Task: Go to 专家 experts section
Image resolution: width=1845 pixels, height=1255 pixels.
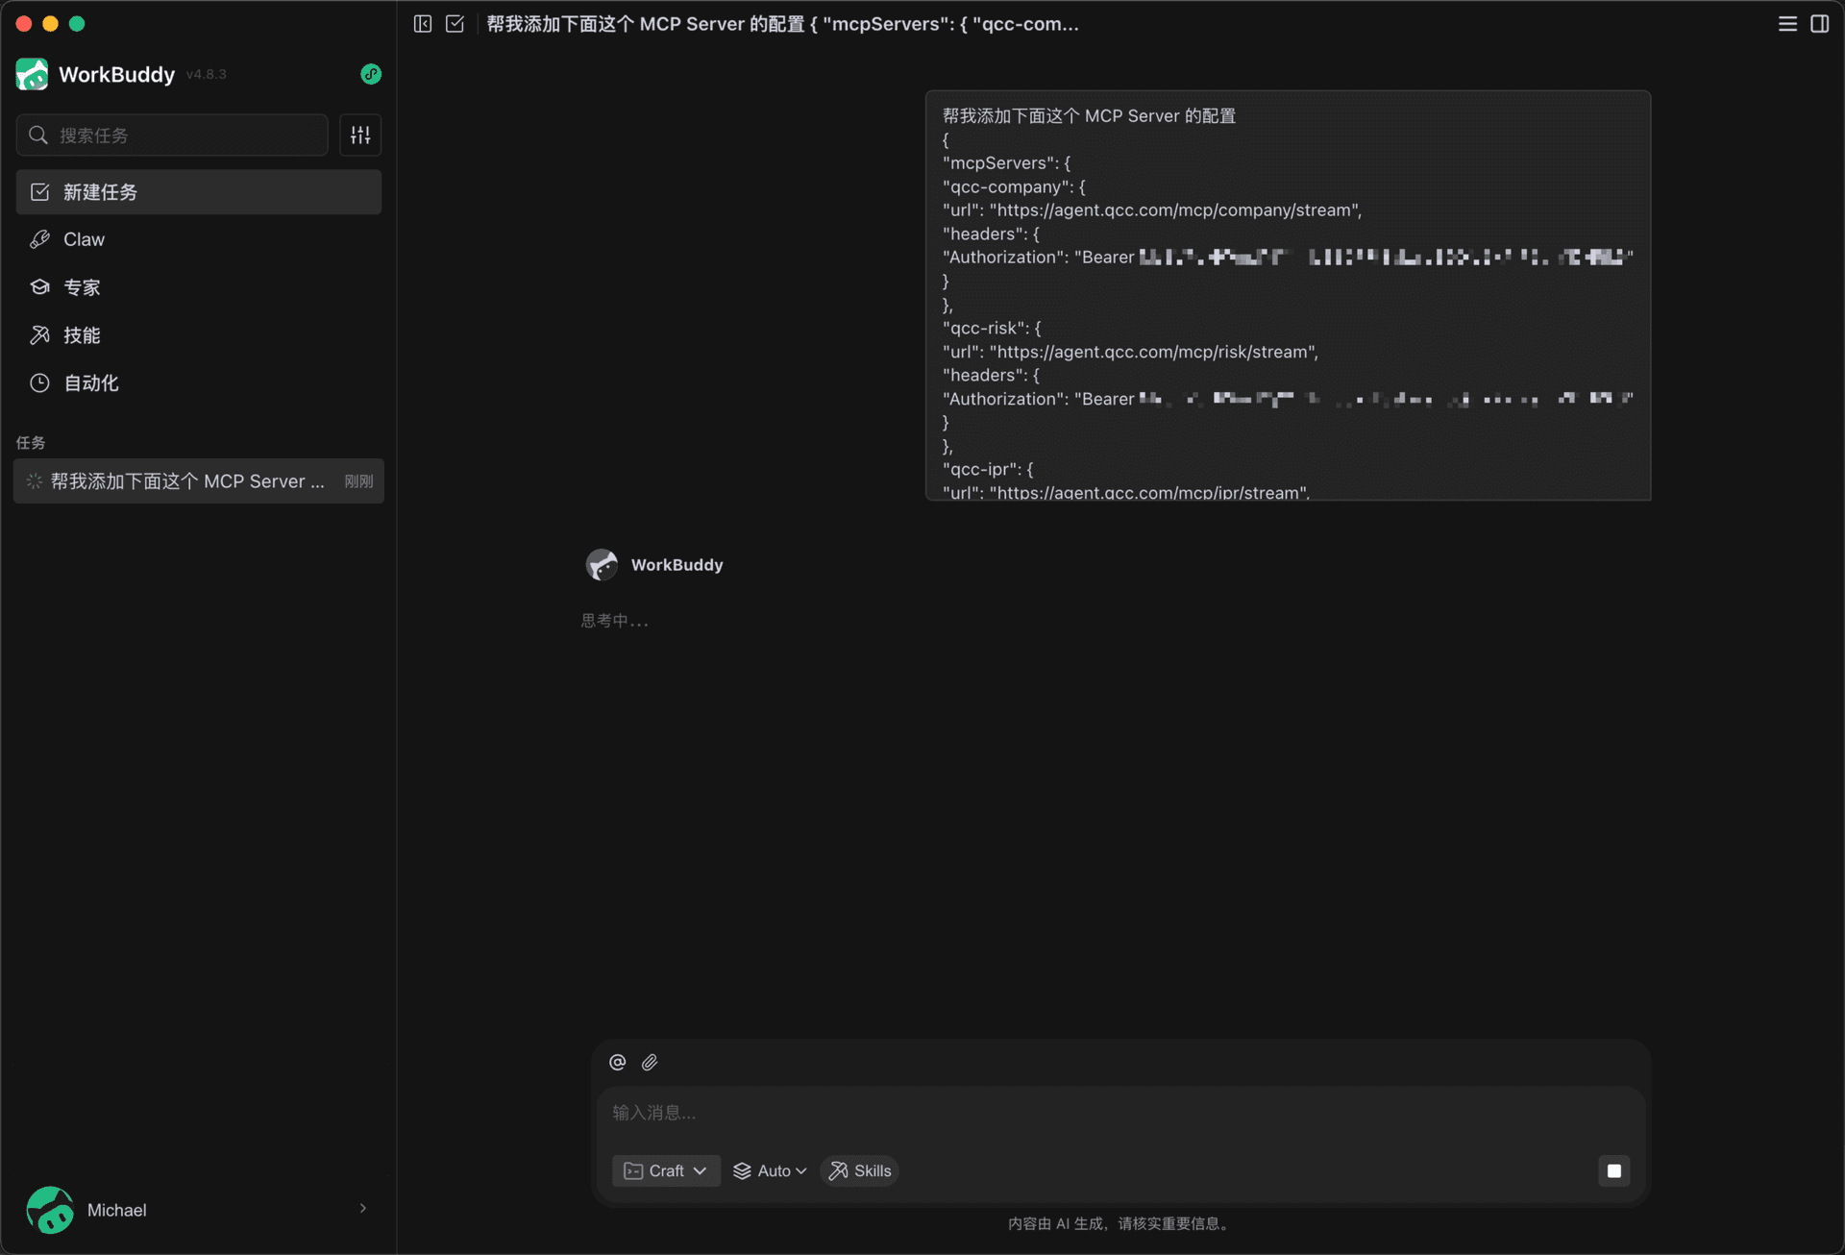Action: (82, 287)
